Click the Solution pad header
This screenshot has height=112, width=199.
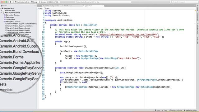(4, 6)
